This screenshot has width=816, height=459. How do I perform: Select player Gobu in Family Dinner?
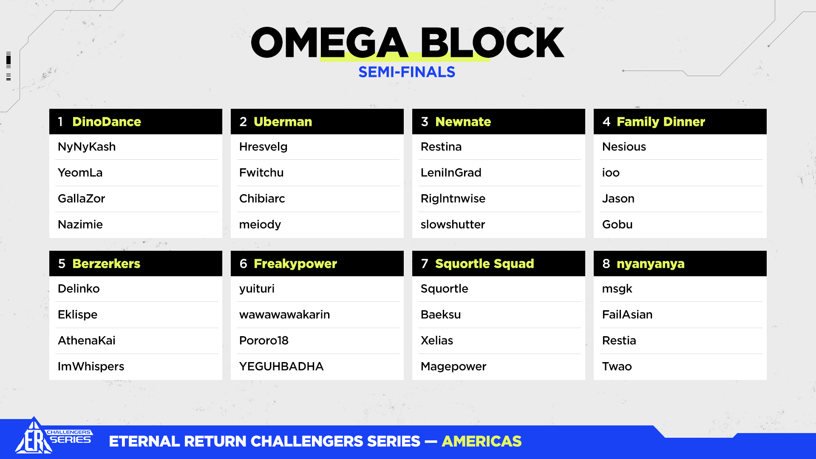[x=617, y=224]
